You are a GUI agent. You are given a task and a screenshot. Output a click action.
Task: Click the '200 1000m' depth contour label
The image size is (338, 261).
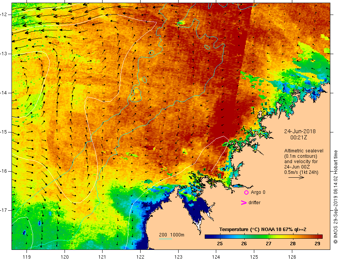click(x=172, y=235)
